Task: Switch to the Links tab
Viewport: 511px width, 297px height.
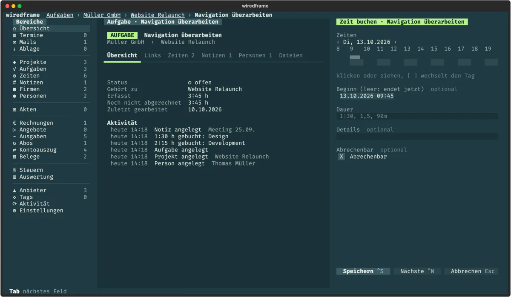Action: [152, 55]
